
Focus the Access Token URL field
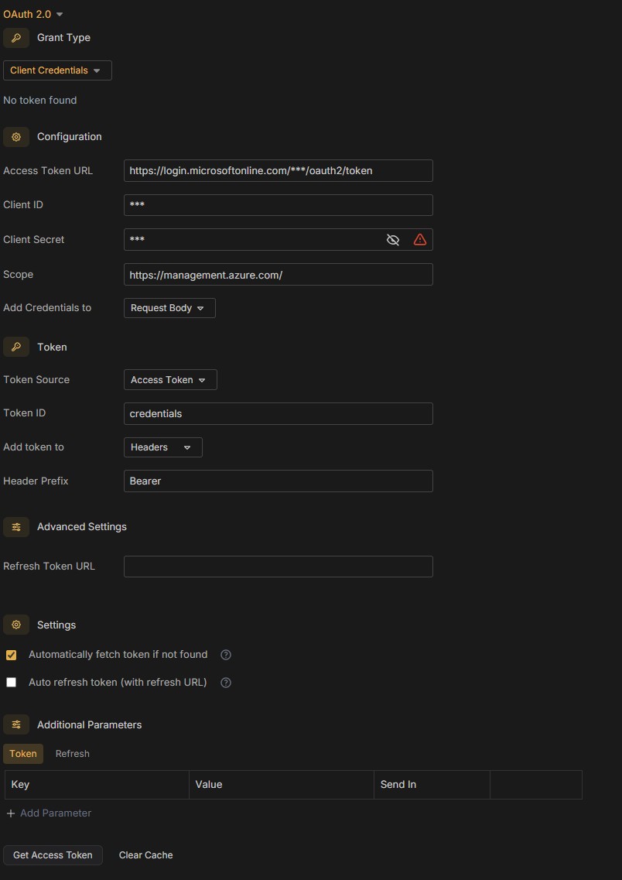click(279, 170)
